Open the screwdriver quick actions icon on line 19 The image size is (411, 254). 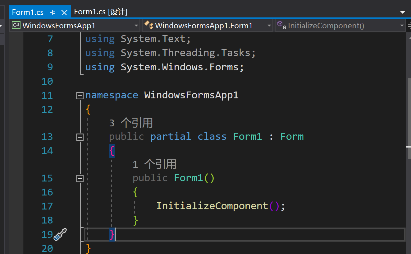point(60,234)
